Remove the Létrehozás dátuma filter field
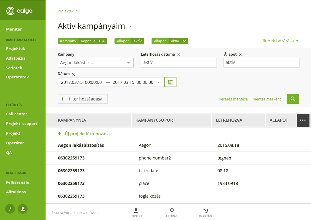This screenshot has width=311, height=220. [x=179, y=55]
